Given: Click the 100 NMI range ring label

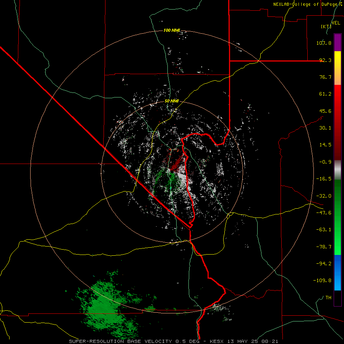Looking at the screenshot, I should (x=172, y=30).
